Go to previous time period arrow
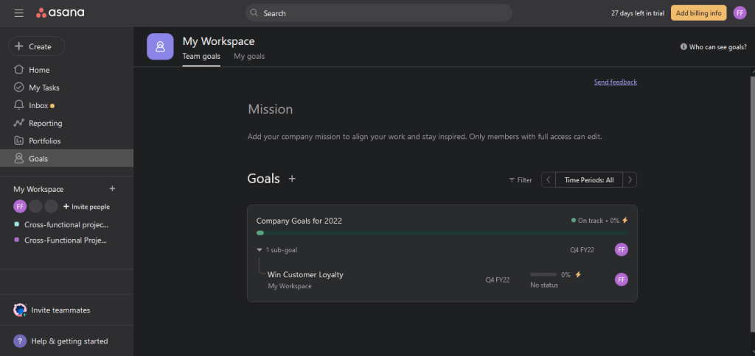755x356 pixels. click(x=549, y=179)
